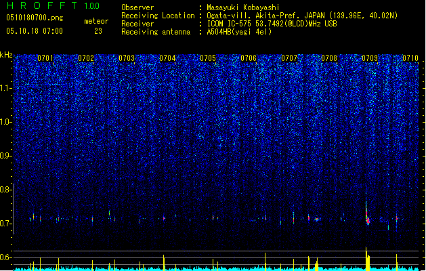Click the 1.1 kHz axis label
This screenshot has height=271, width=426.
(x=6, y=88)
